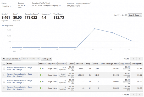
Task: Click the Full Report button
Action: coord(46,59)
